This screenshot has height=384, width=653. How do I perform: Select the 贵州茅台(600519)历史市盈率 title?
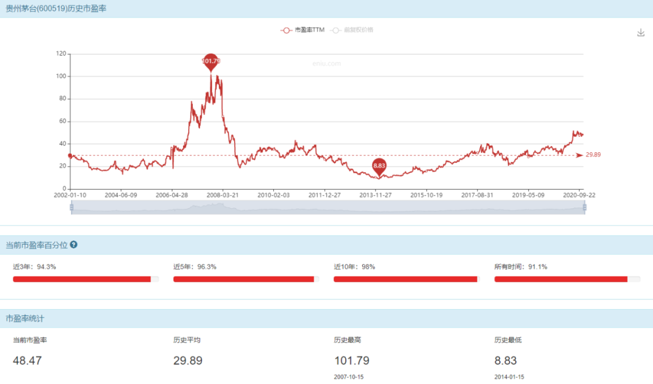tap(56, 8)
